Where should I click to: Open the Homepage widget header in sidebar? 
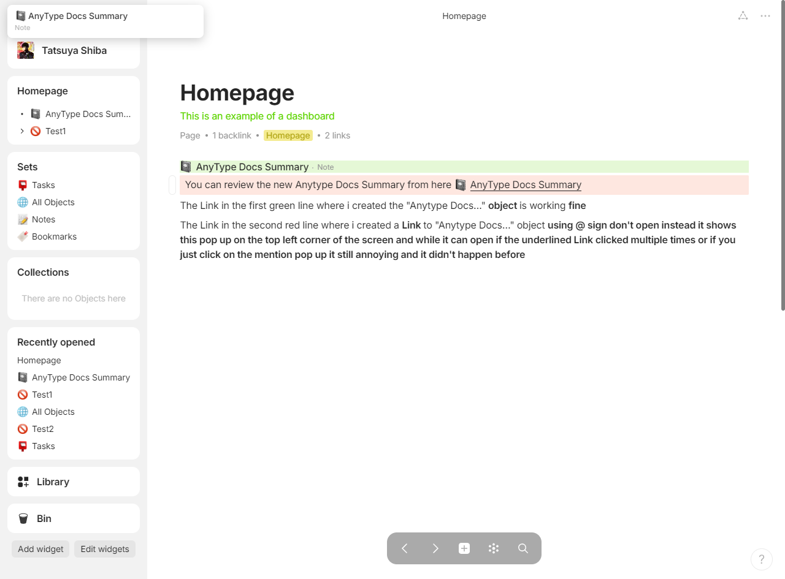[x=42, y=91]
